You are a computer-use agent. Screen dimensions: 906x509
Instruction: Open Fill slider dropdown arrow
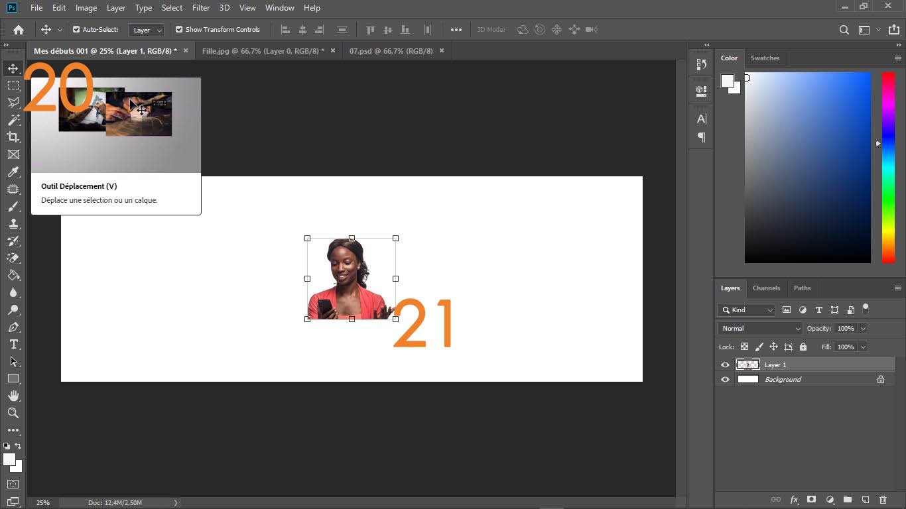coord(863,347)
